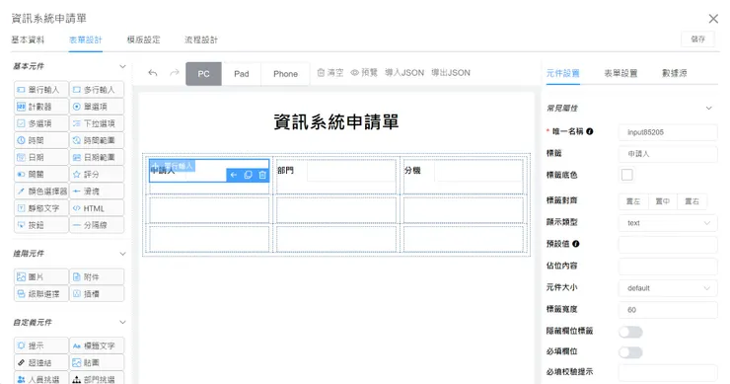Collapse the 基本元件 section

tap(122, 67)
